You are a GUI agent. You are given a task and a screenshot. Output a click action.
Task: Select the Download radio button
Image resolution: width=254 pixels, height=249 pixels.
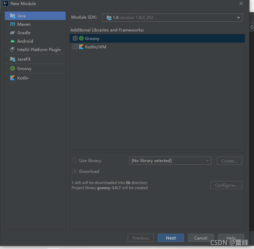tap(75, 171)
